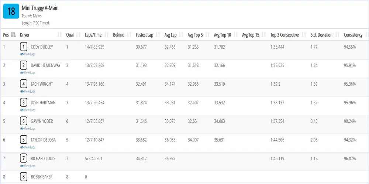The image size is (369, 184).
Task: Click car number 6 badge for Gavyn Yoder
Action: [x=24, y=121]
